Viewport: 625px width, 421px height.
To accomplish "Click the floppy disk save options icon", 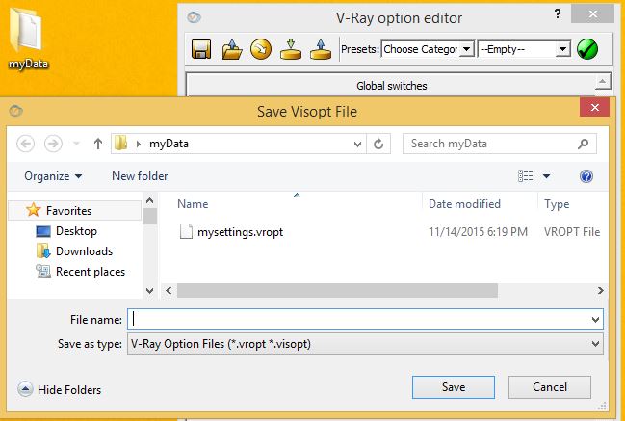I will click(201, 49).
